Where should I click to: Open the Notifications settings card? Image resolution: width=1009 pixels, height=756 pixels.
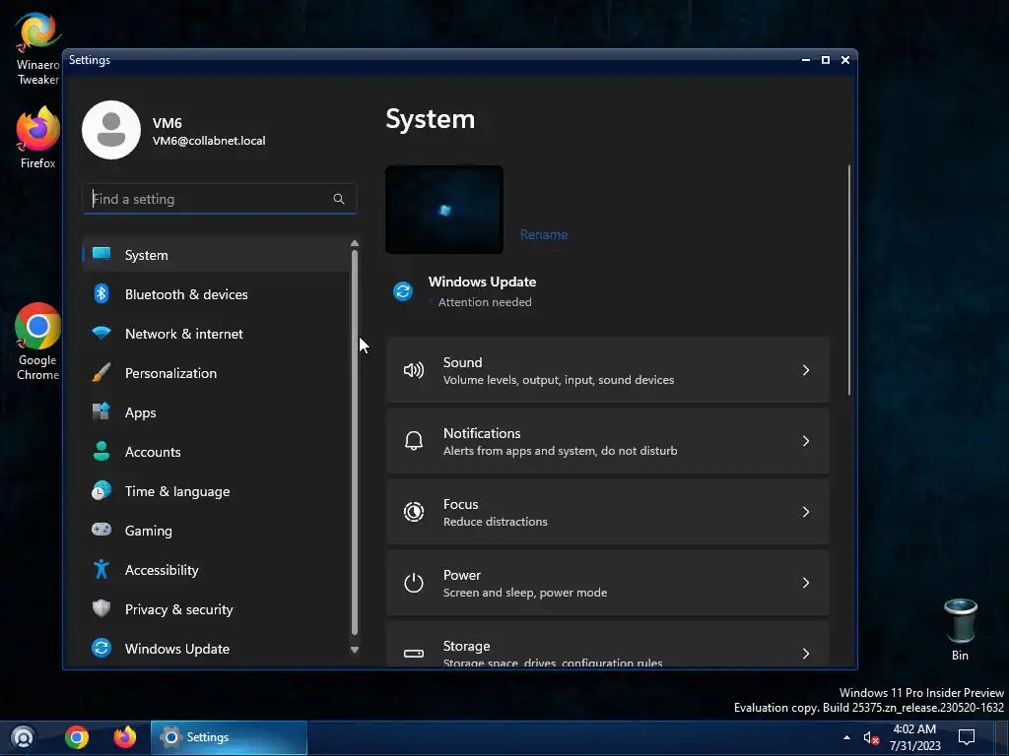pos(608,440)
